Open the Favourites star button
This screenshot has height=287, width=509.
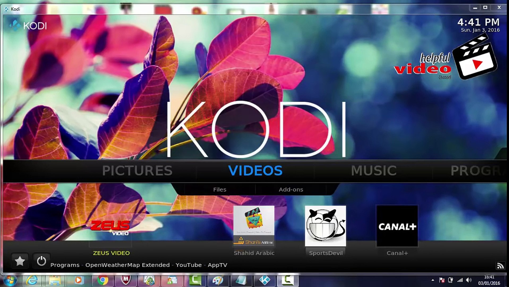pos(20,261)
